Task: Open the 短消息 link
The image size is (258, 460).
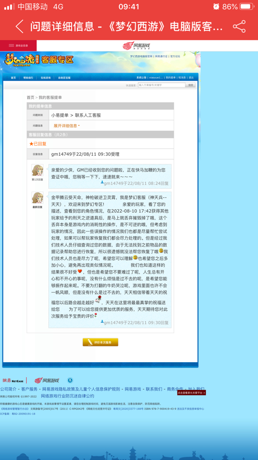Action: [182, 78]
